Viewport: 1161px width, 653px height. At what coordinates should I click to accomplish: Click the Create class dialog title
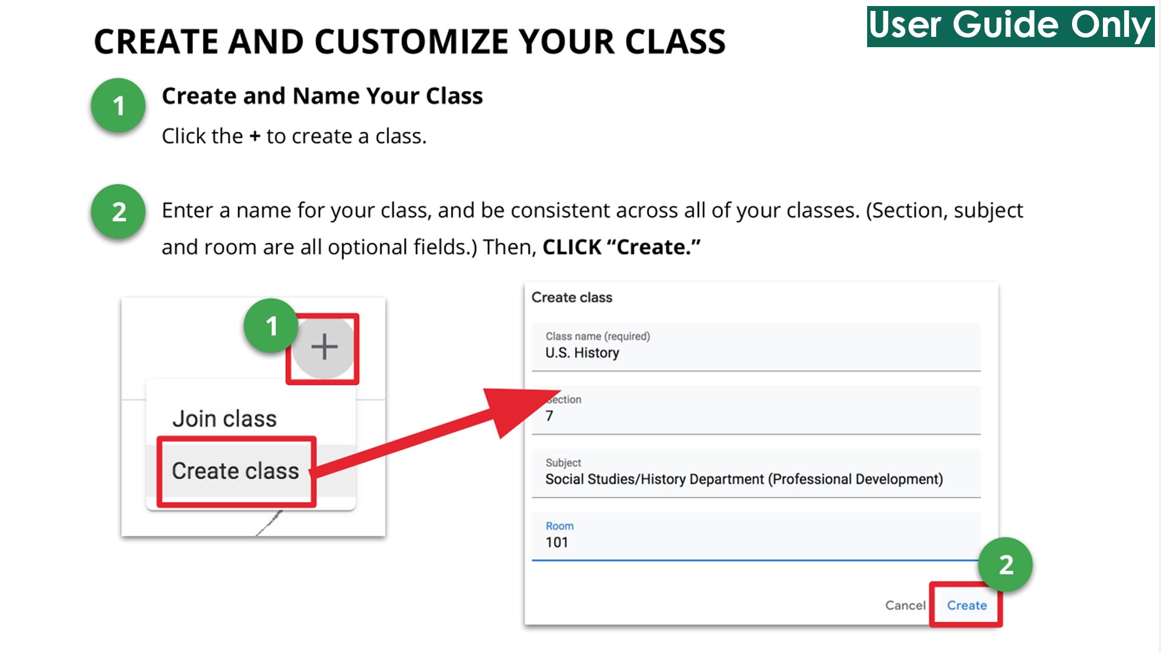coord(571,297)
